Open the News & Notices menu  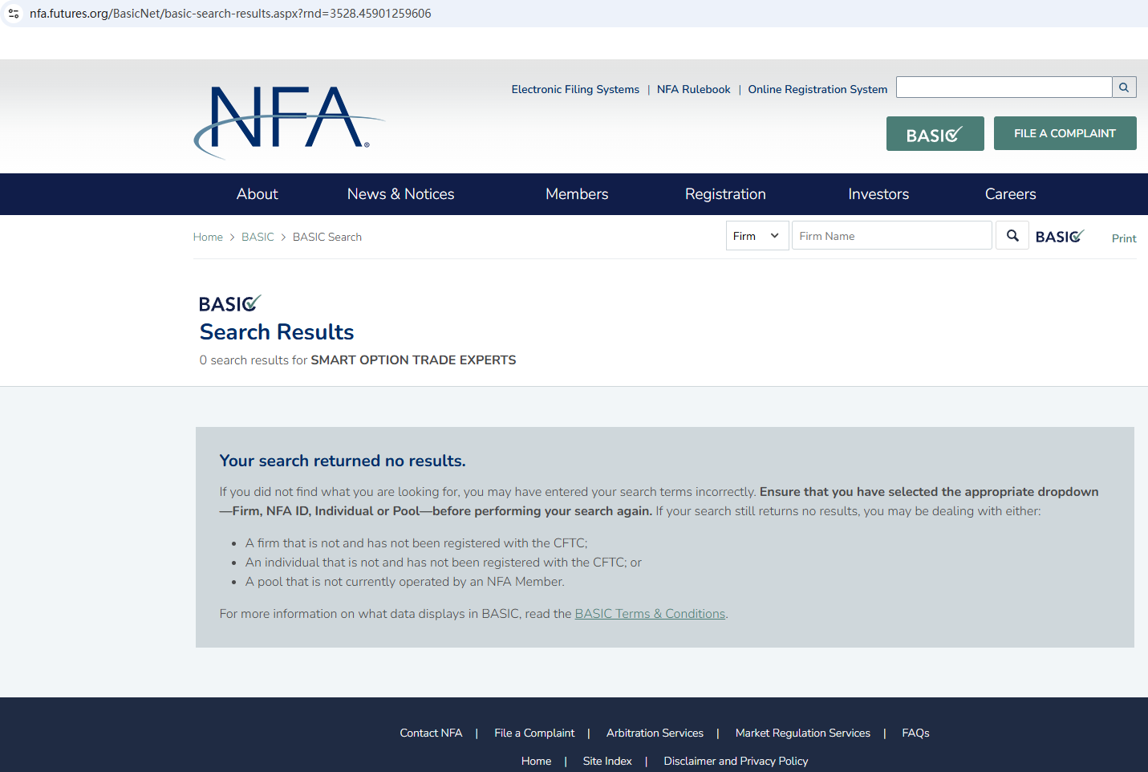click(401, 194)
